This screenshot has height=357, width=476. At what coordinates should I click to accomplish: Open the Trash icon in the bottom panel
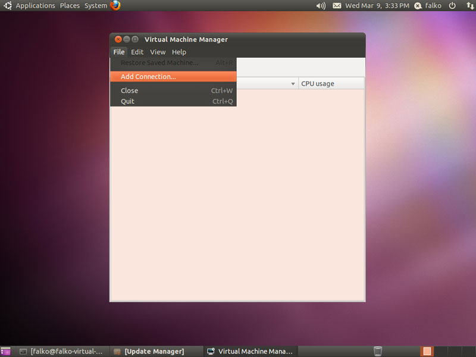click(378, 351)
